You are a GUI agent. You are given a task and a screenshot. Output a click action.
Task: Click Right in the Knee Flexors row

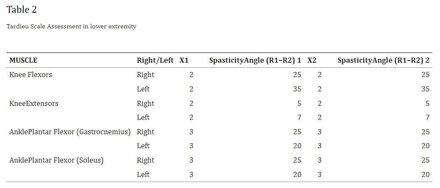pos(145,75)
